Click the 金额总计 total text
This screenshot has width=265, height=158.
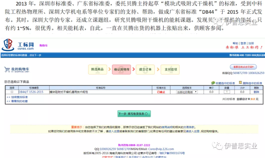click(x=247, y=99)
